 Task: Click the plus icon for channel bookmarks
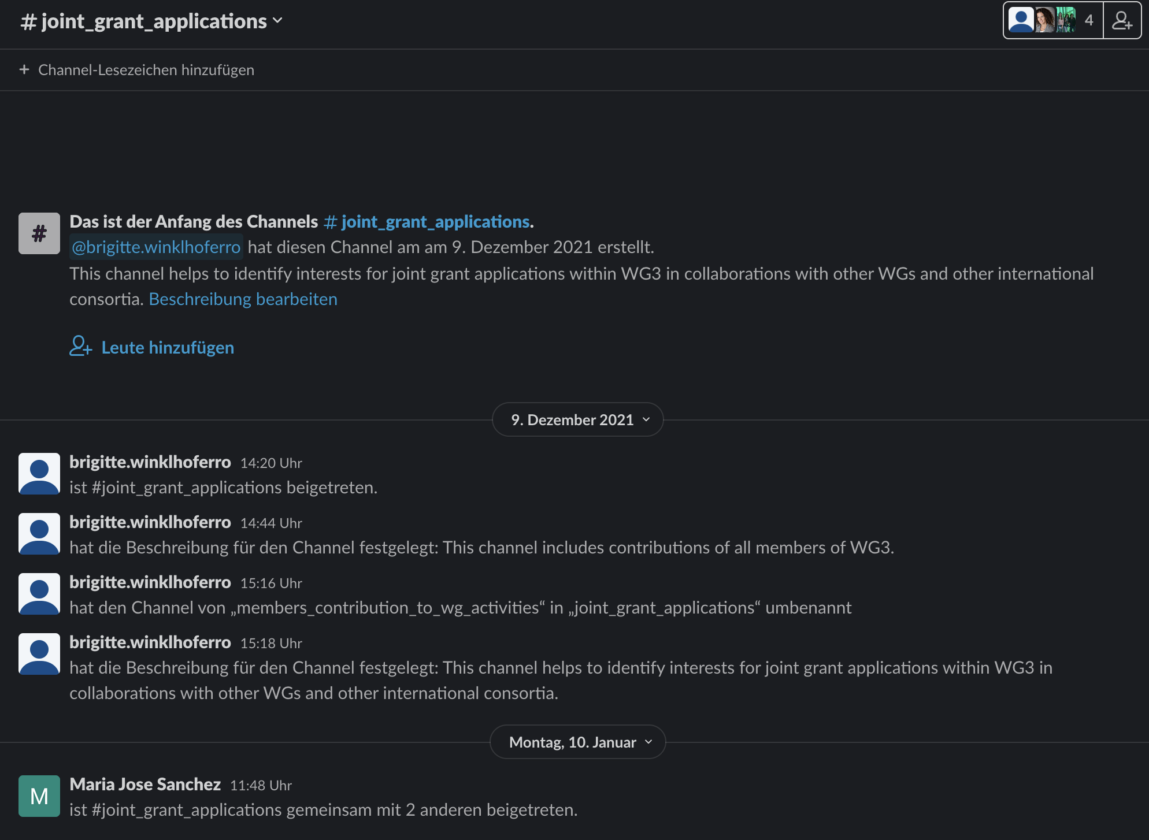pos(24,70)
